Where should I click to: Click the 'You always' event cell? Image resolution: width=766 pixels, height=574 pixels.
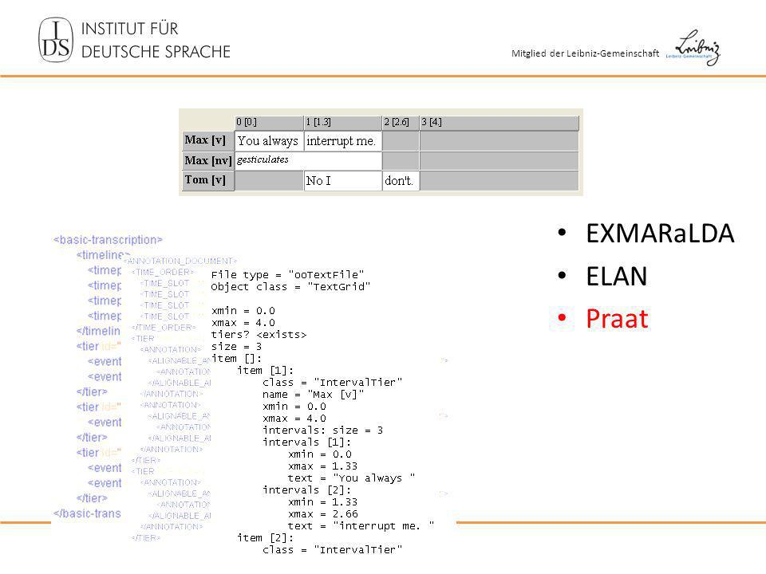tap(269, 141)
